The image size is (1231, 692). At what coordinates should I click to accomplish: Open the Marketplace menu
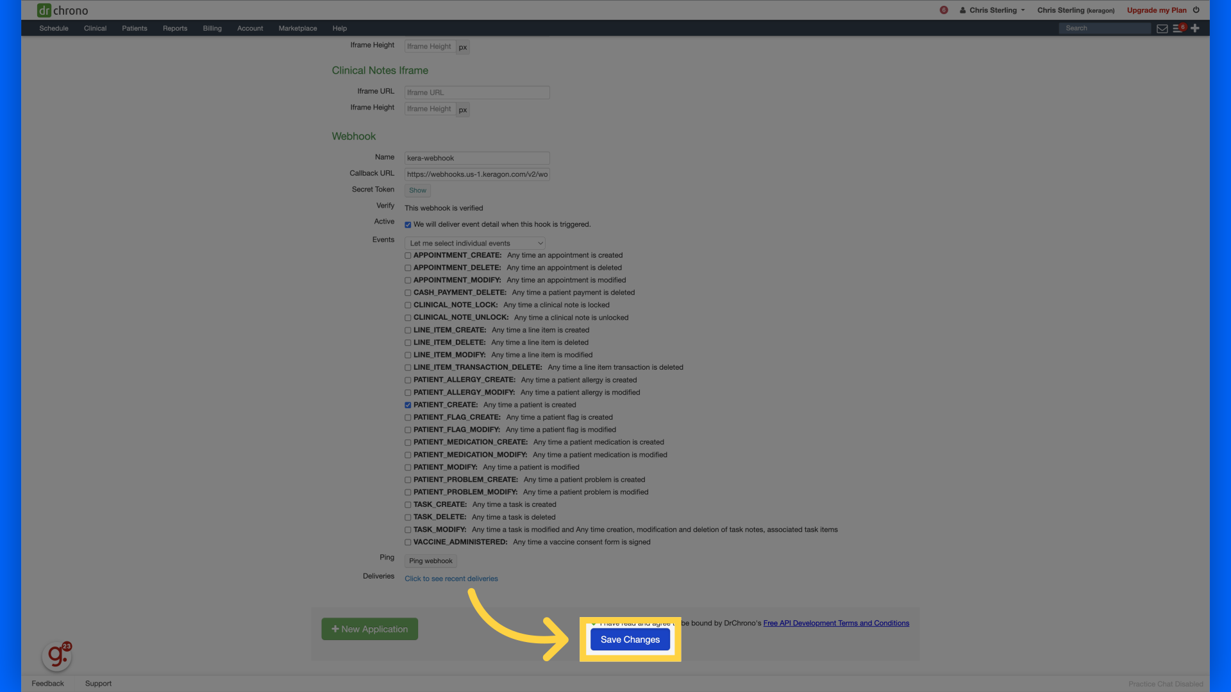(x=297, y=28)
